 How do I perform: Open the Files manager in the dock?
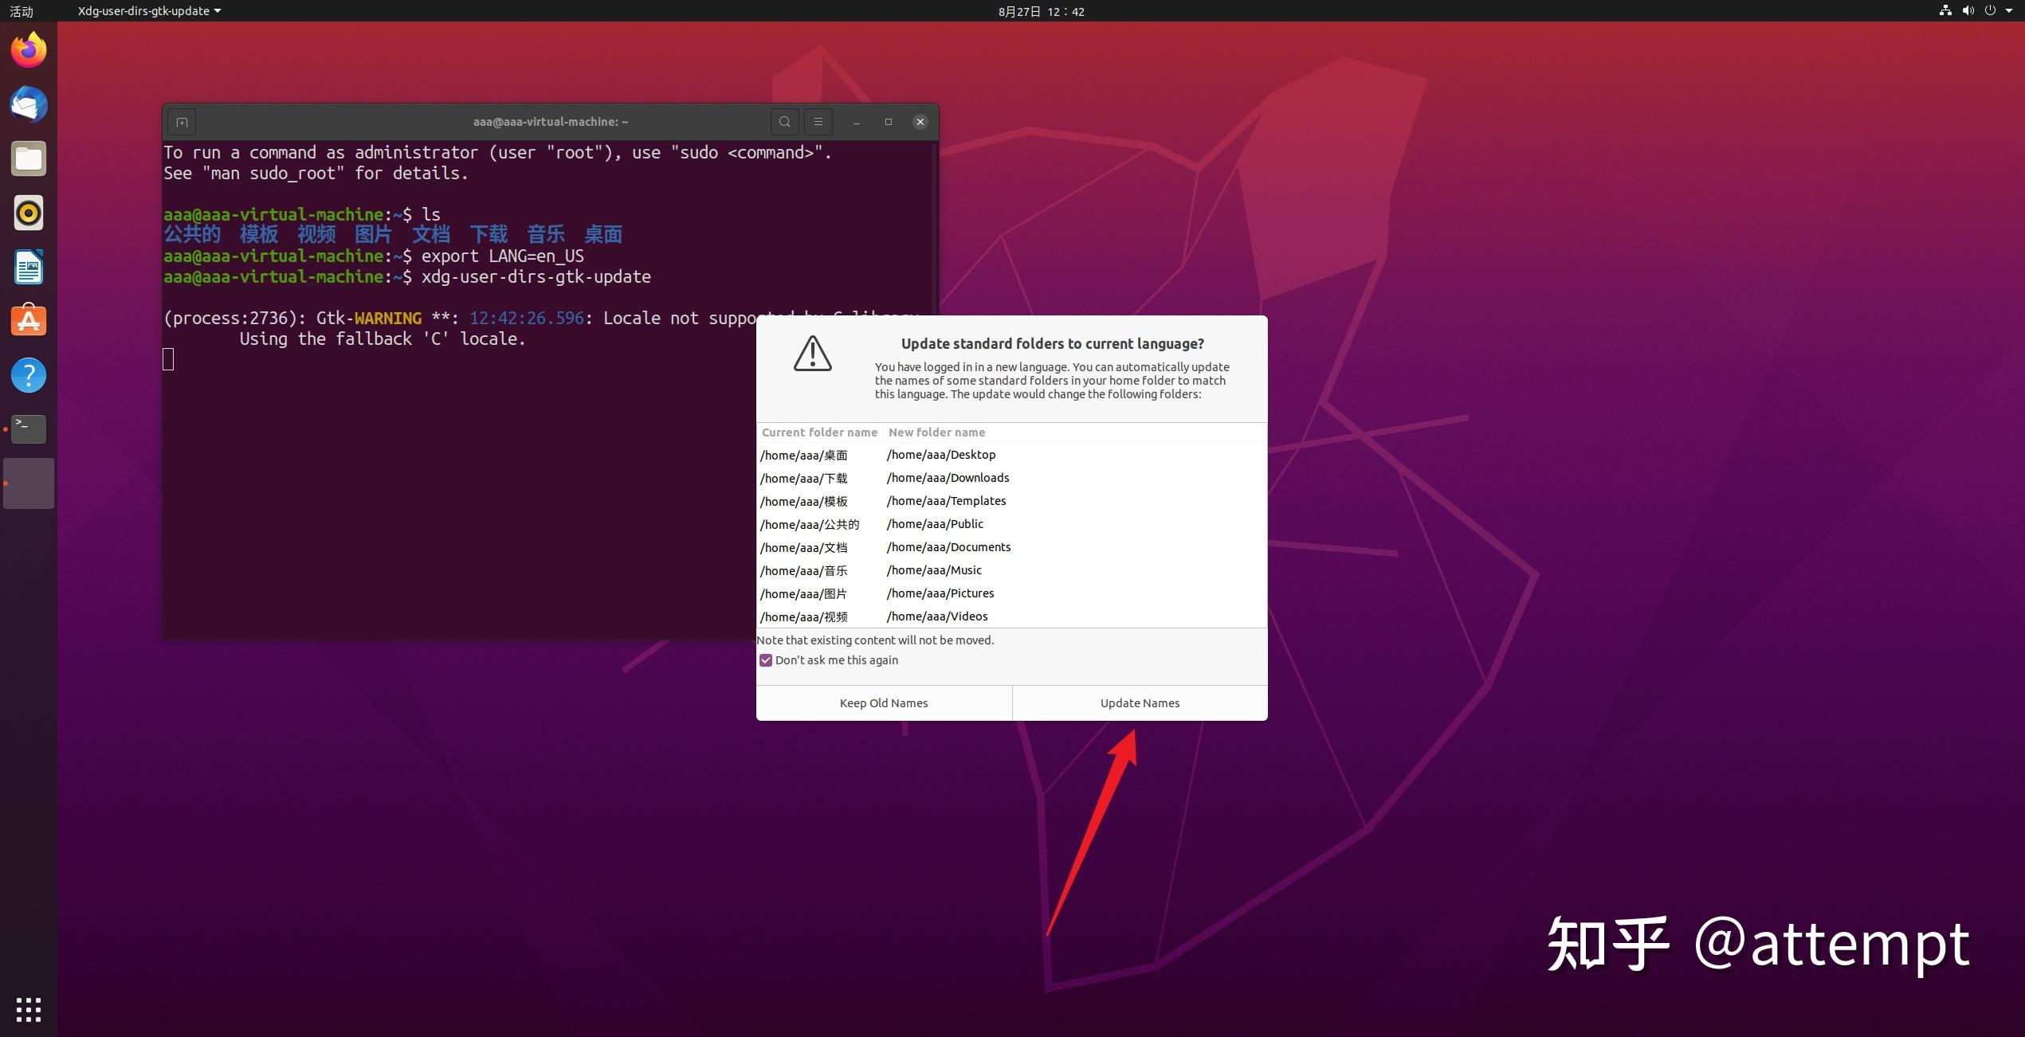[x=29, y=158]
